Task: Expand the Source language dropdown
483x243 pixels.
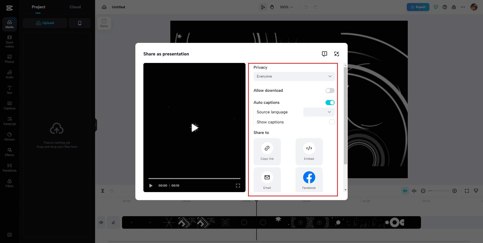Action: (319, 112)
